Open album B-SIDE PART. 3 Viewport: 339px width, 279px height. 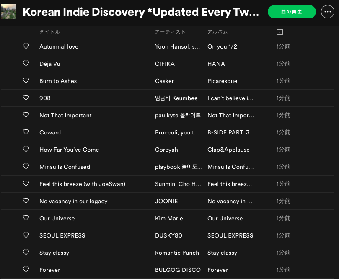click(x=228, y=132)
